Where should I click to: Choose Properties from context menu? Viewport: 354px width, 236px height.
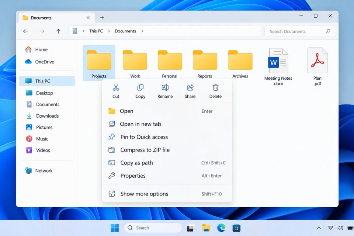pos(167,176)
